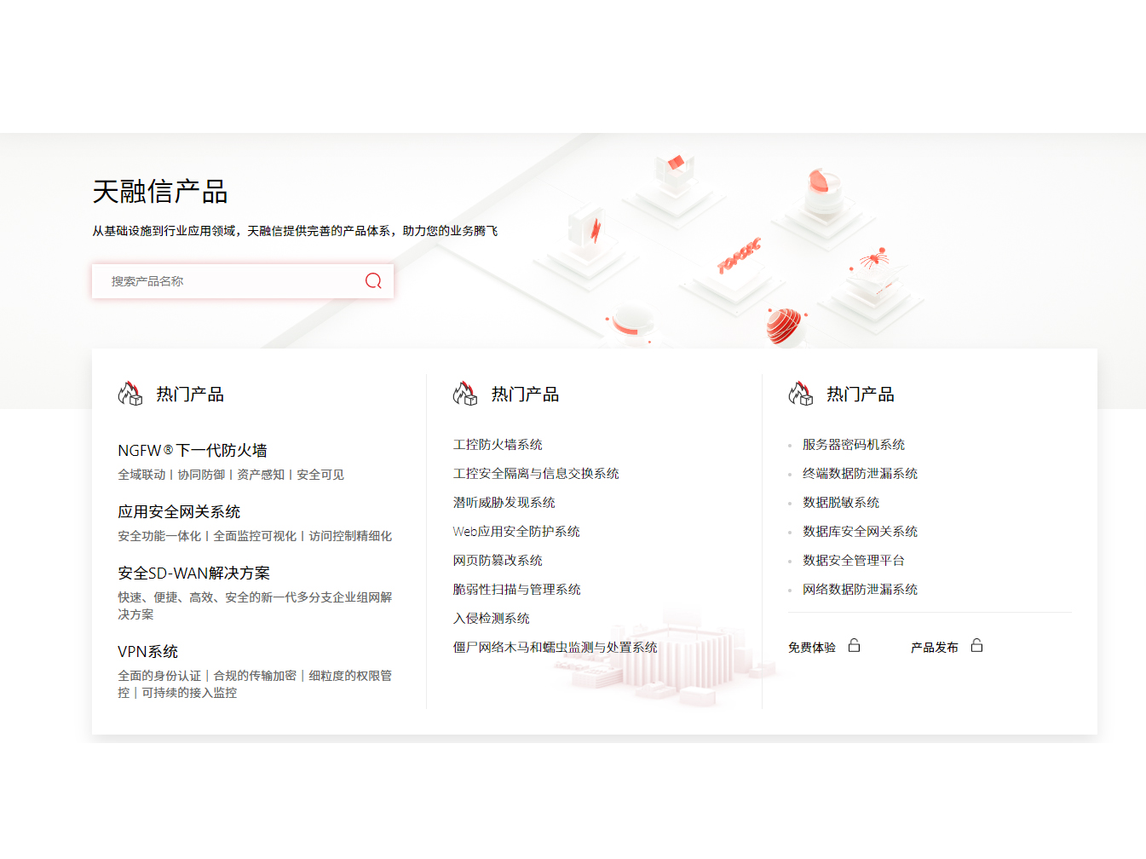Click the 天融信产品 page title
Viewport: 1146px width, 859px height.
160,192
